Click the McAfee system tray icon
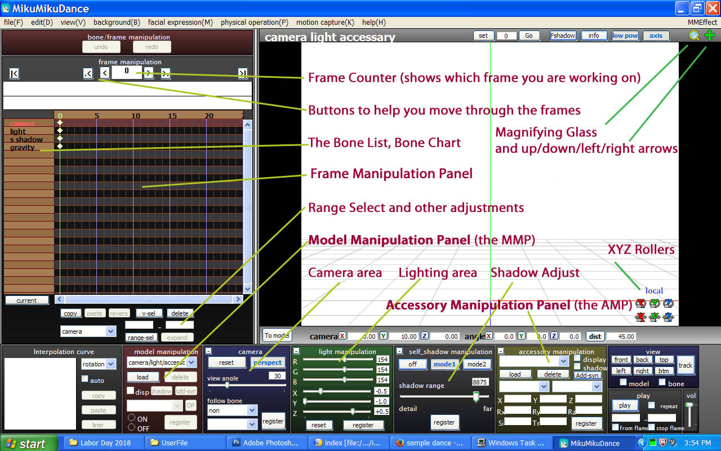 click(664, 443)
